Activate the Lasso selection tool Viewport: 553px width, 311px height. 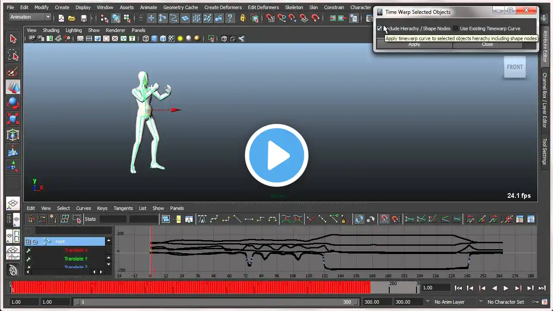coord(13,55)
